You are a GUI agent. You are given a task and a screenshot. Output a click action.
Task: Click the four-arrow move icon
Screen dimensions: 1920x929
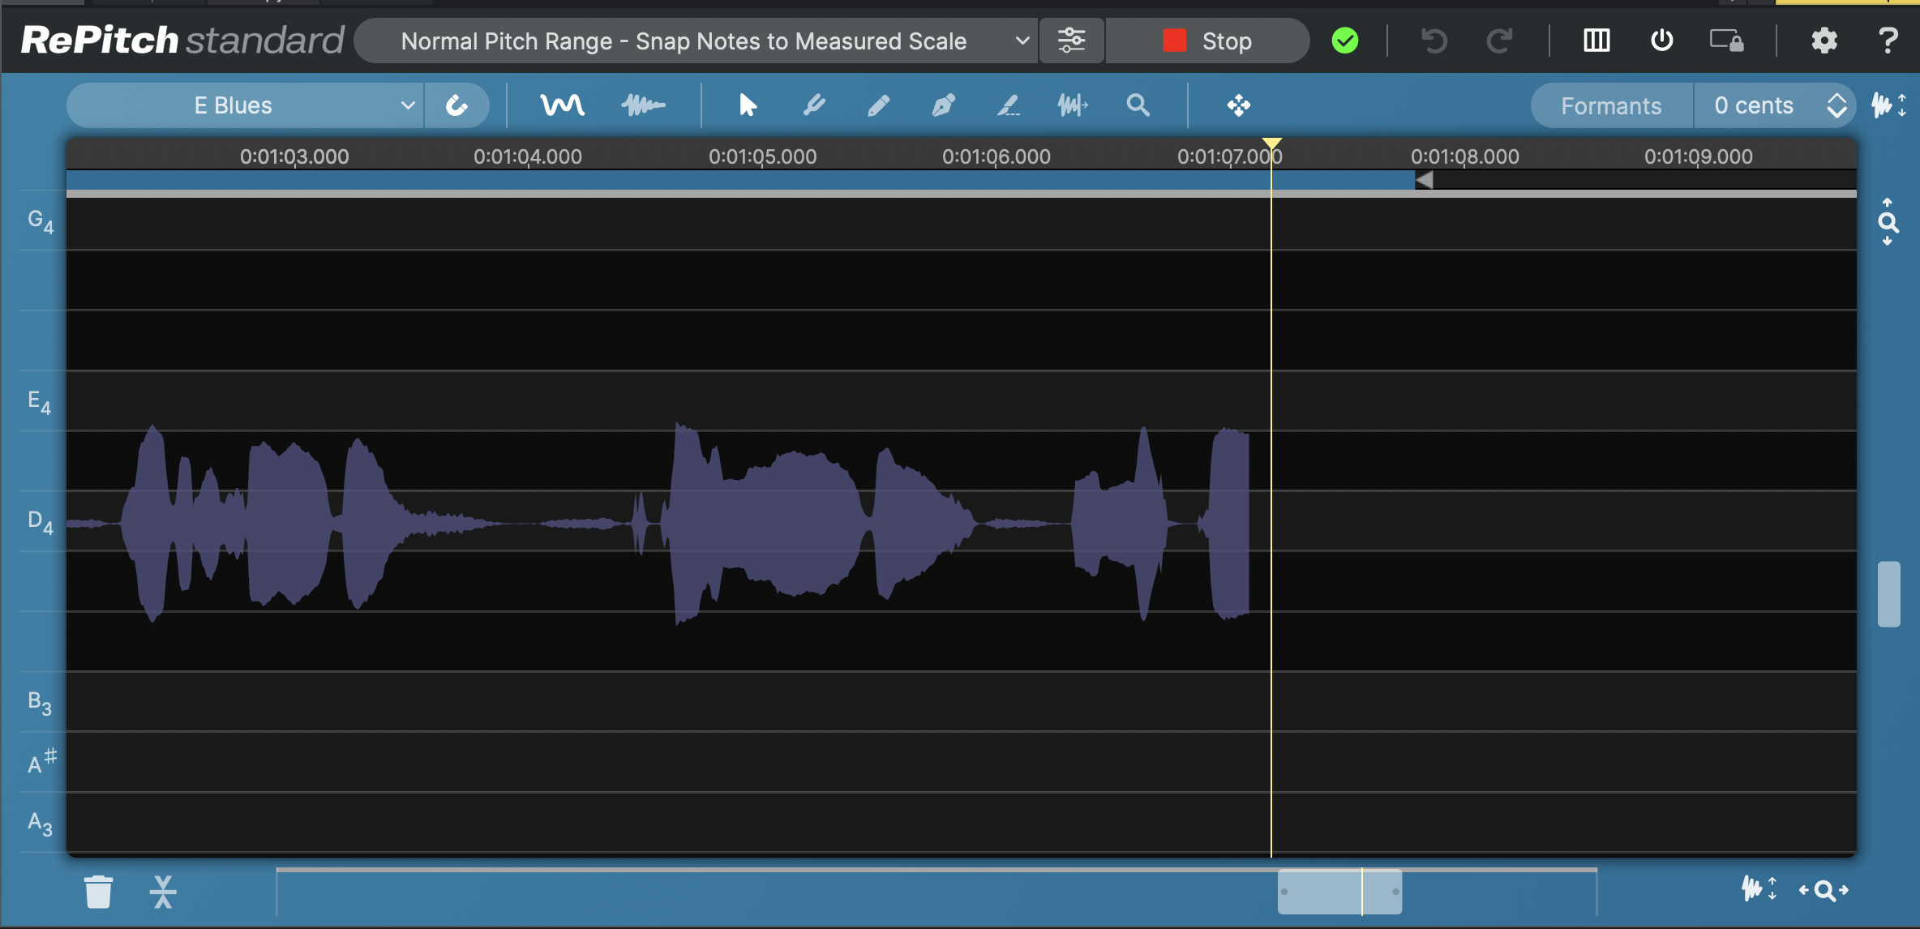(x=1238, y=105)
